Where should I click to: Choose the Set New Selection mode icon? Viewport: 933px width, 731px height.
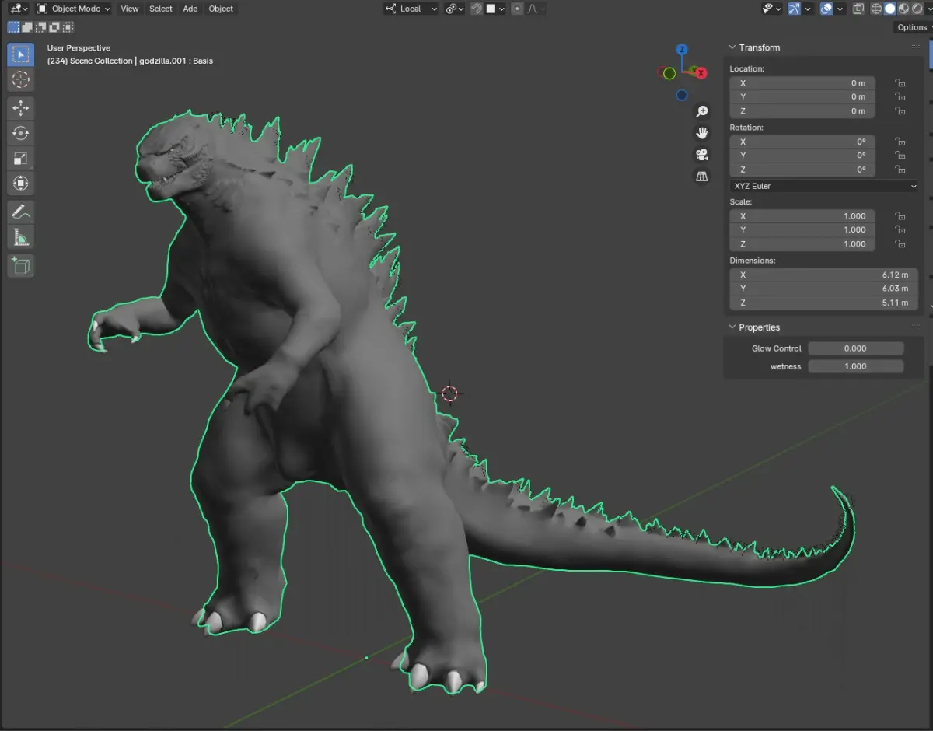tap(13, 27)
